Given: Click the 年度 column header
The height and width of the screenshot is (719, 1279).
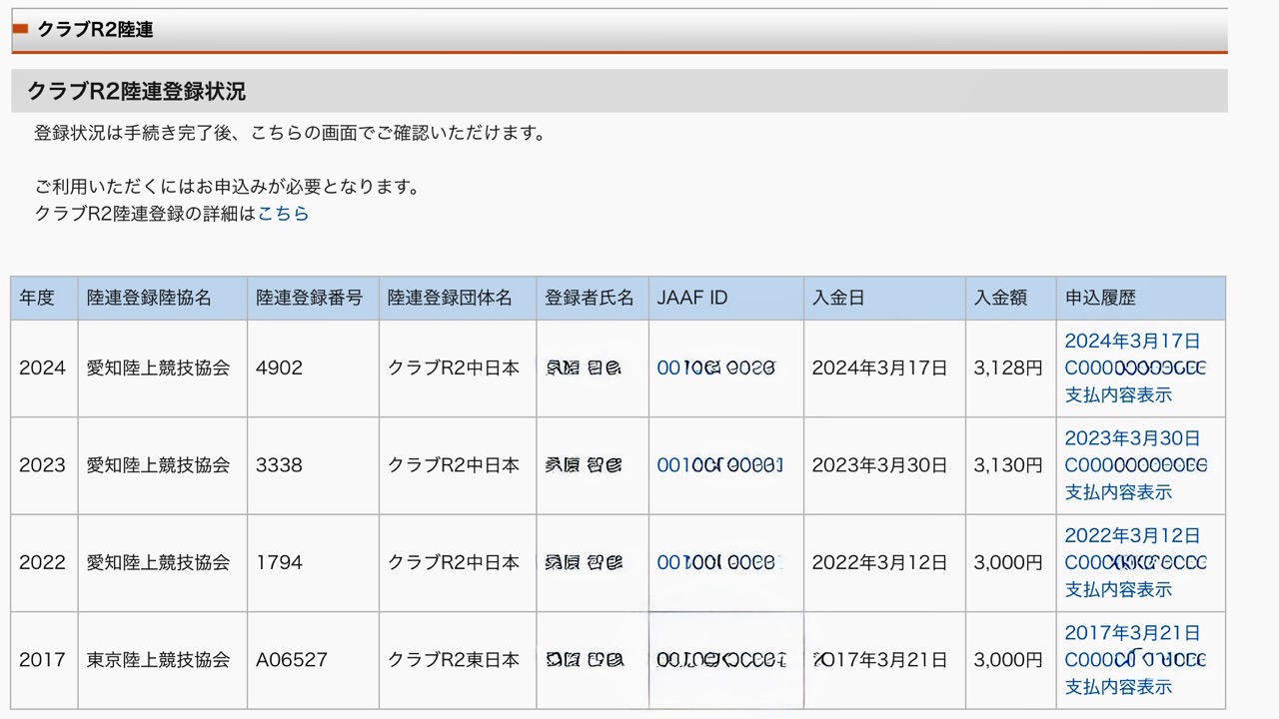Looking at the screenshot, I should [37, 298].
